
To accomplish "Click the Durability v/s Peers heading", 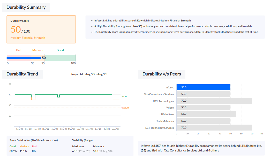I will click(x=162, y=74).
